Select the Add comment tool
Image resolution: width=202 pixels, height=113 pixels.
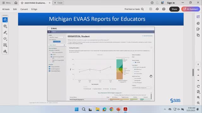point(5,26)
